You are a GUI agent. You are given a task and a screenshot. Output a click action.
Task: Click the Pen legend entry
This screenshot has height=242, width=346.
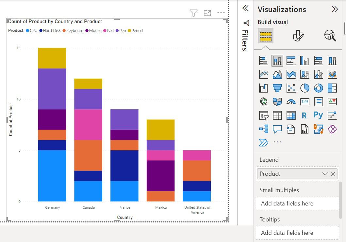(x=121, y=31)
